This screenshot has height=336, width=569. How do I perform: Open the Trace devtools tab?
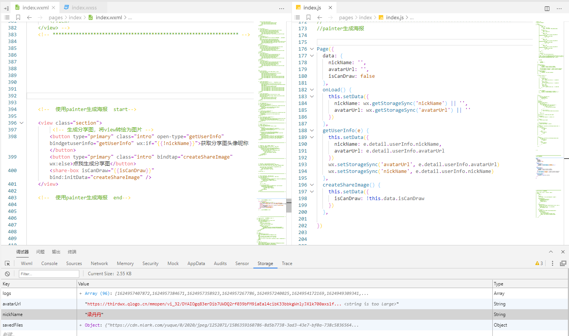[x=287, y=264]
